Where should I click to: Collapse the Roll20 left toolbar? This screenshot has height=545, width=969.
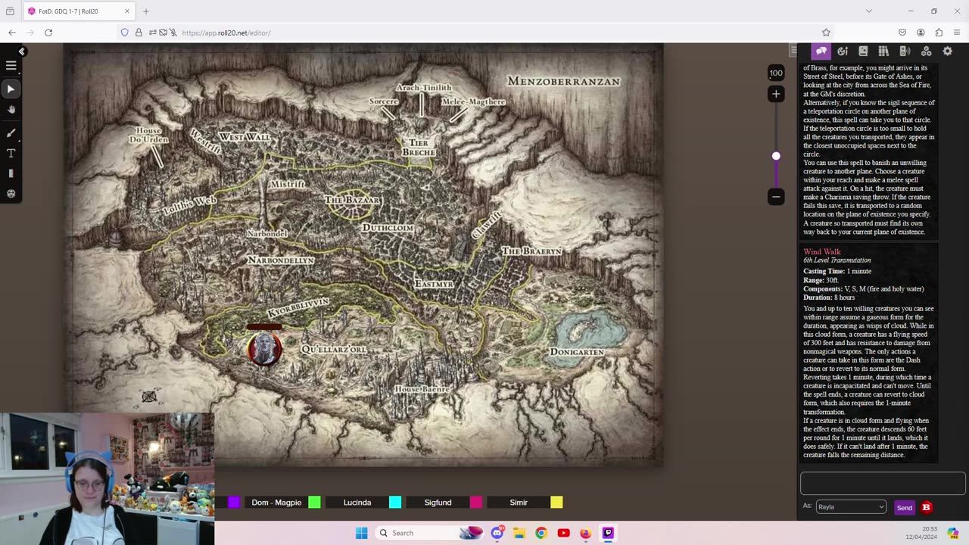22,51
